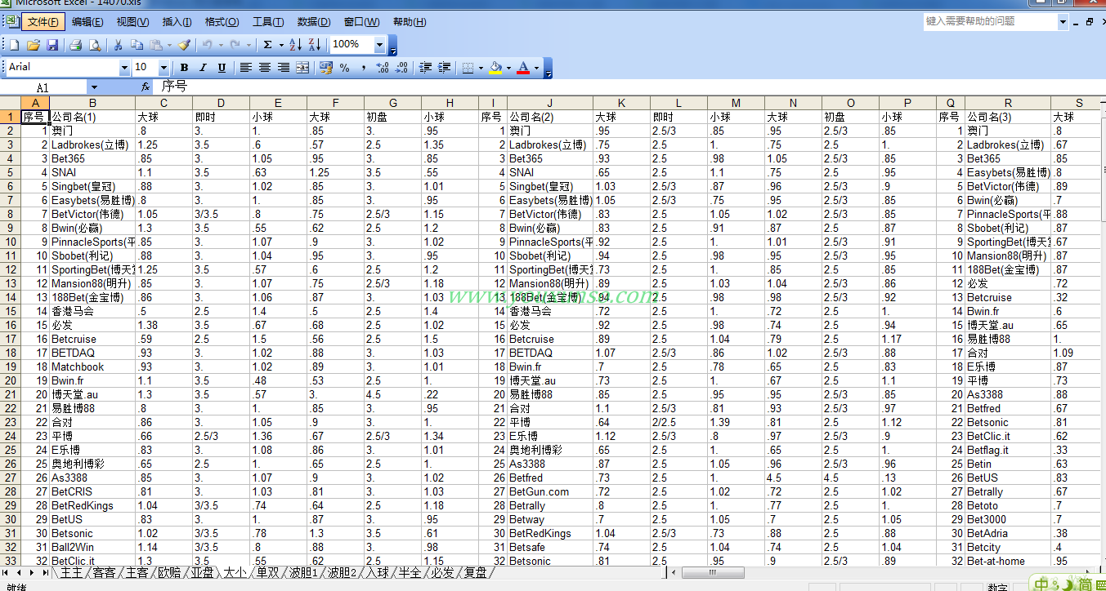Open the Name Box dropdown arrow
The height and width of the screenshot is (591, 1106).
pyautogui.click(x=94, y=87)
